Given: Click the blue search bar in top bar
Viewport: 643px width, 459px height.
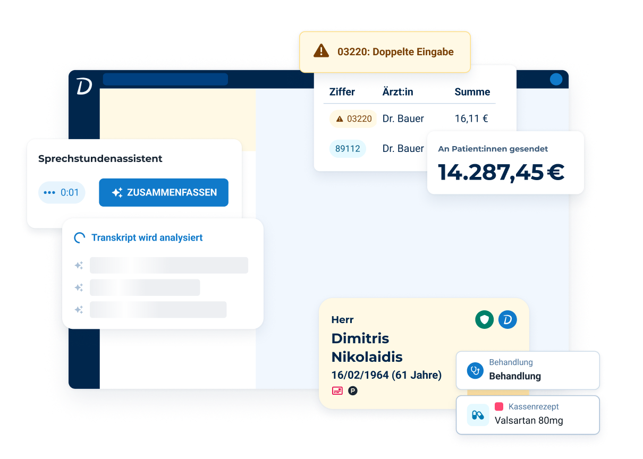Looking at the screenshot, I should click(165, 80).
